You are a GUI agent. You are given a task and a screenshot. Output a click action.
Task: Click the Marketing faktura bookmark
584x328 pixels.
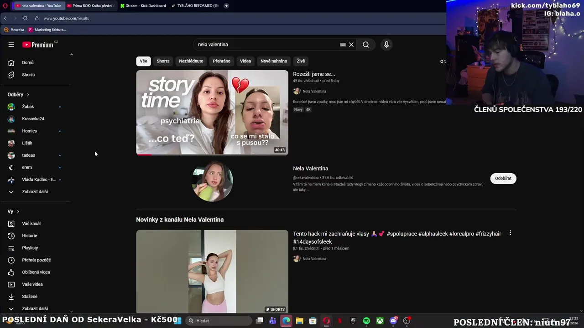pos(47,30)
